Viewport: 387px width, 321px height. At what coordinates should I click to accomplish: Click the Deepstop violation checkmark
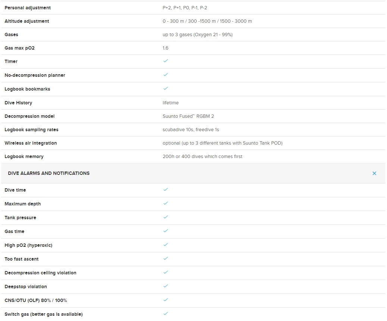pyautogui.click(x=166, y=286)
